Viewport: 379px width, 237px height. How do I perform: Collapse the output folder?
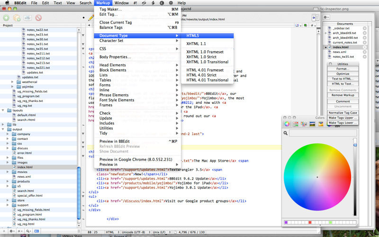point(3,129)
